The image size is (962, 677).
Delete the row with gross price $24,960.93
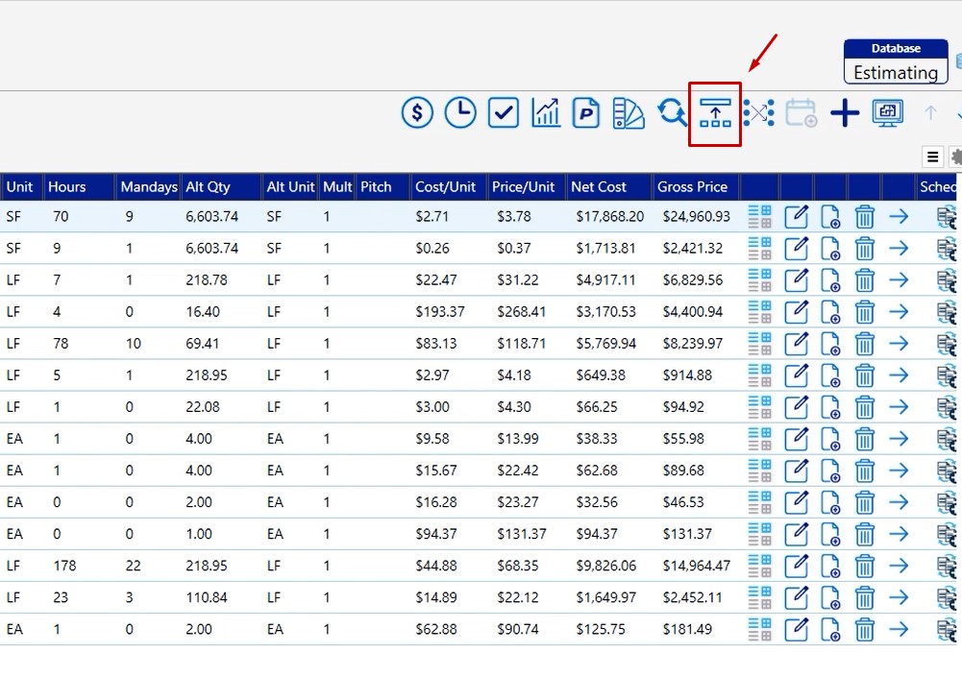click(x=865, y=217)
